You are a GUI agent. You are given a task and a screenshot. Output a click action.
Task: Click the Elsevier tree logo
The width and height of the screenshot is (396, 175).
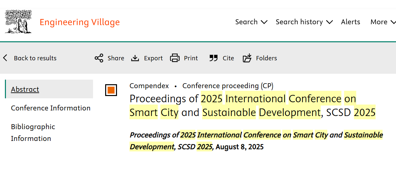point(18,22)
